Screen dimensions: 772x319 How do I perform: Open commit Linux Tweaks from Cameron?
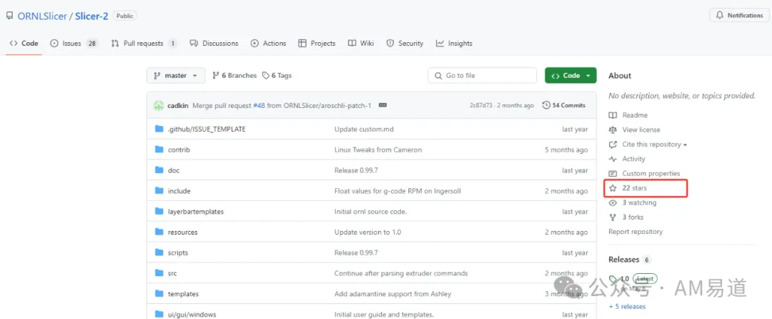(x=378, y=149)
